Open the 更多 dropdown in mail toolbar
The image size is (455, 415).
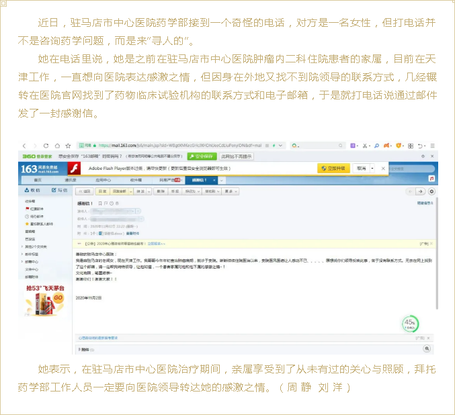click(232, 191)
